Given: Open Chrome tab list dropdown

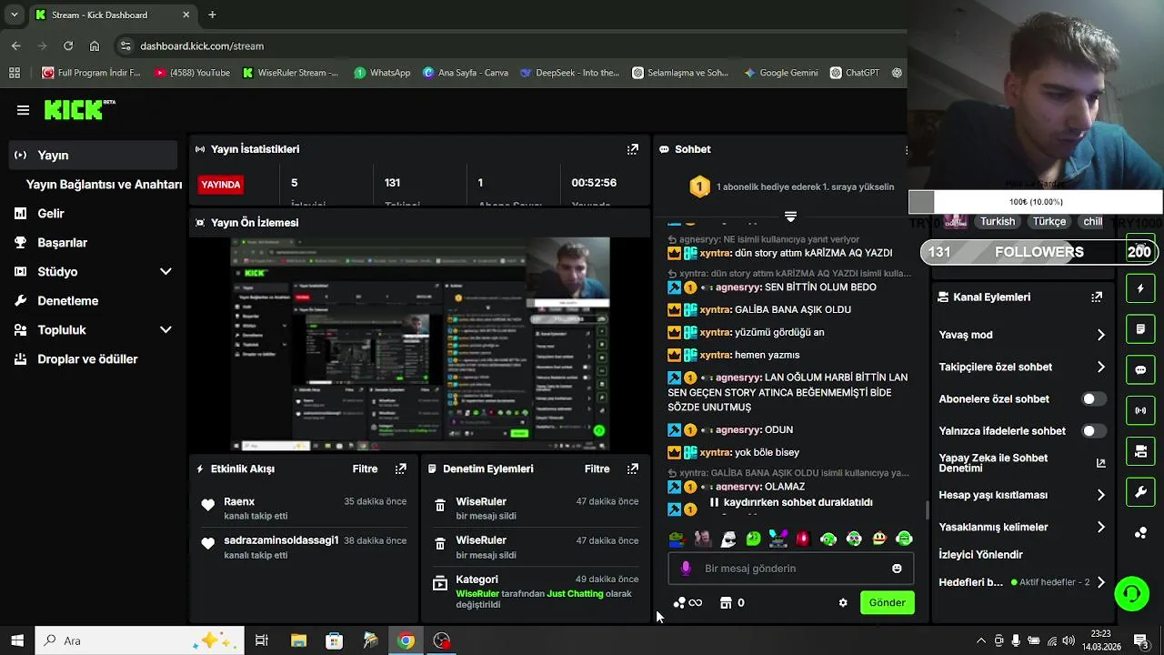Looking at the screenshot, I should click(14, 15).
